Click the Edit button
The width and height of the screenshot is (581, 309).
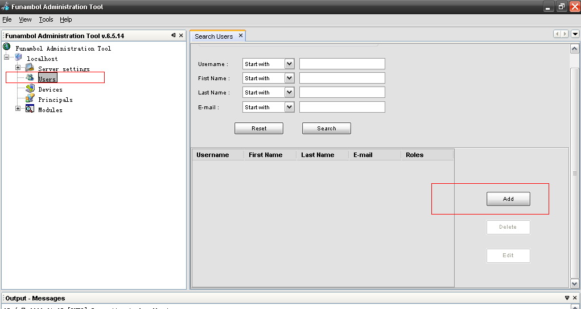point(508,256)
